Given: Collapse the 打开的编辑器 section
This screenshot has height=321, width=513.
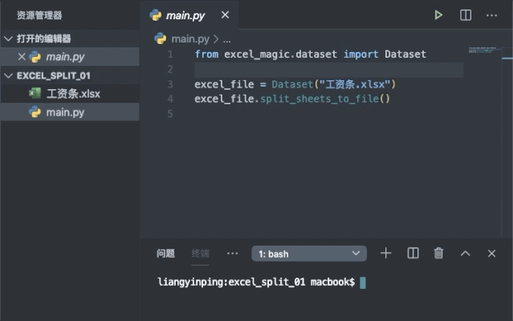Looking at the screenshot, I should coord(9,39).
